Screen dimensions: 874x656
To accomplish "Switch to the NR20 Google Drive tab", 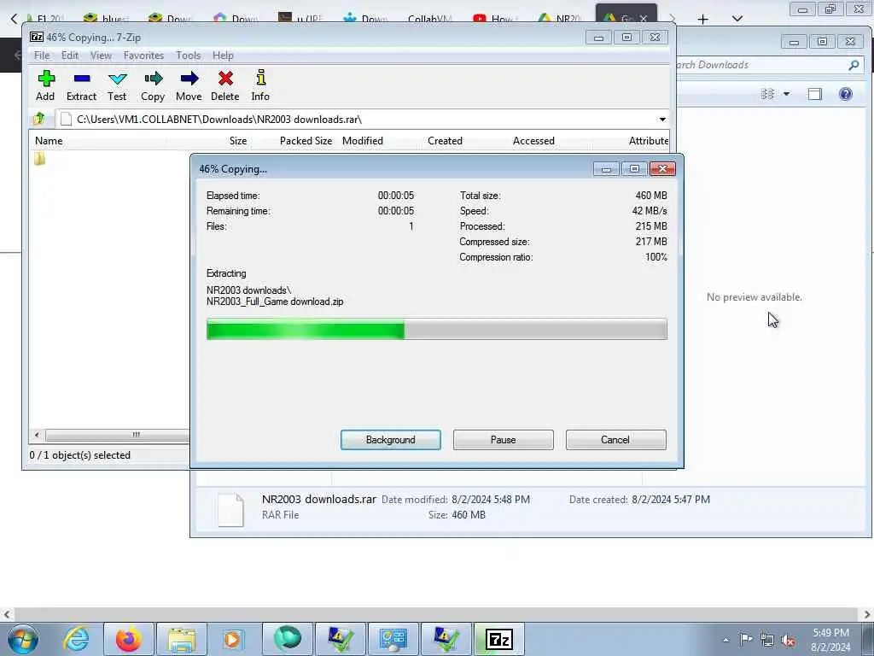I will [561, 19].
